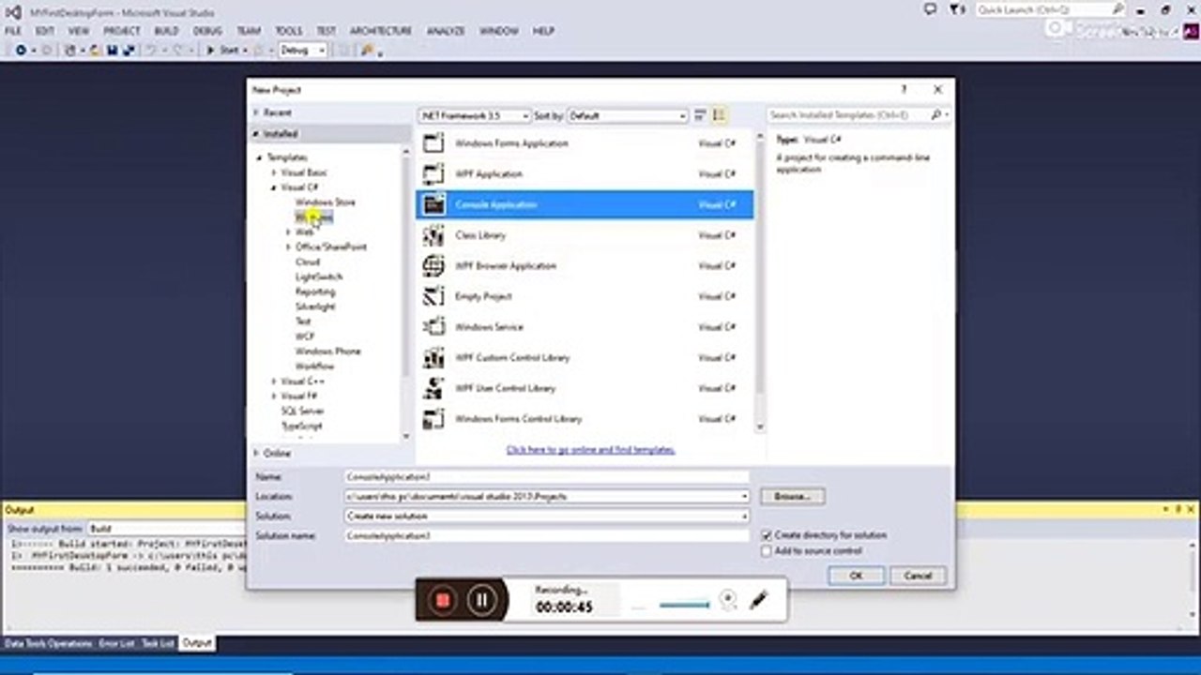The height and width of the screenshot is (675, 1201).
Task: Select Windows Store under Visual C#
Action: tap(326, 202)
